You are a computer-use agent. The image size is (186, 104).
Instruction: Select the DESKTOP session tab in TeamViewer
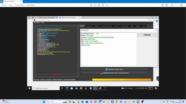[13, 1]
